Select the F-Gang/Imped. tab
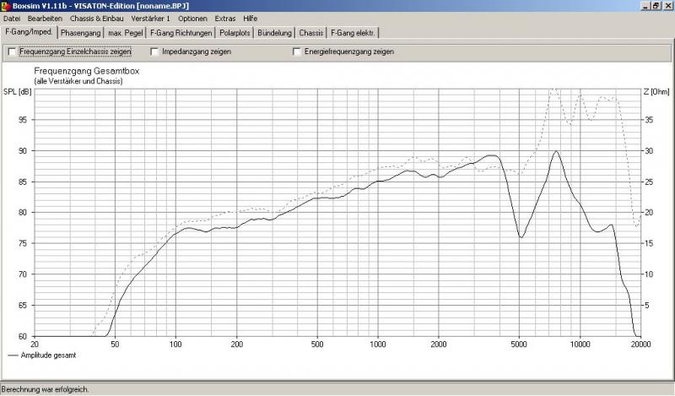 pos(30,33)
